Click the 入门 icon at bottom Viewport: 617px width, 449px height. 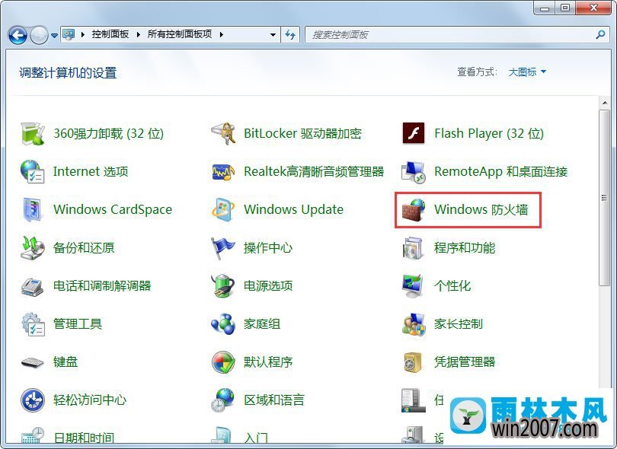pyautogui.click(x=223, y=437)
